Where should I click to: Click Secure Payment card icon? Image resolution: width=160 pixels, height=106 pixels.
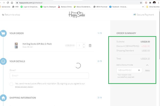pyautogui.click(x=135, y=15)
